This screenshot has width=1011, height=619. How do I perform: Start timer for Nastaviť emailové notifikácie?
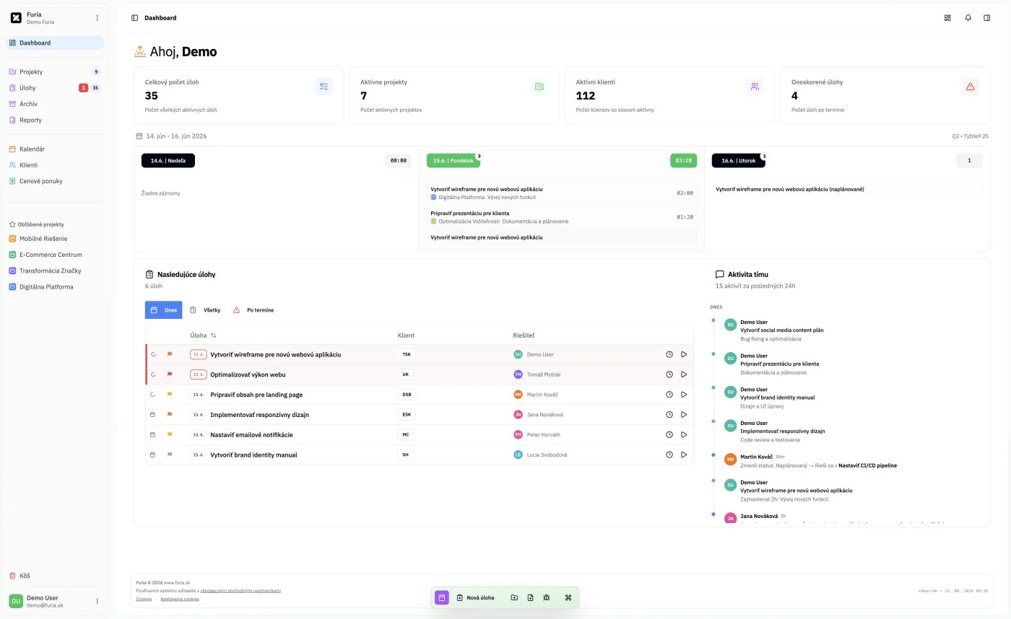click(x=684, y=435)
